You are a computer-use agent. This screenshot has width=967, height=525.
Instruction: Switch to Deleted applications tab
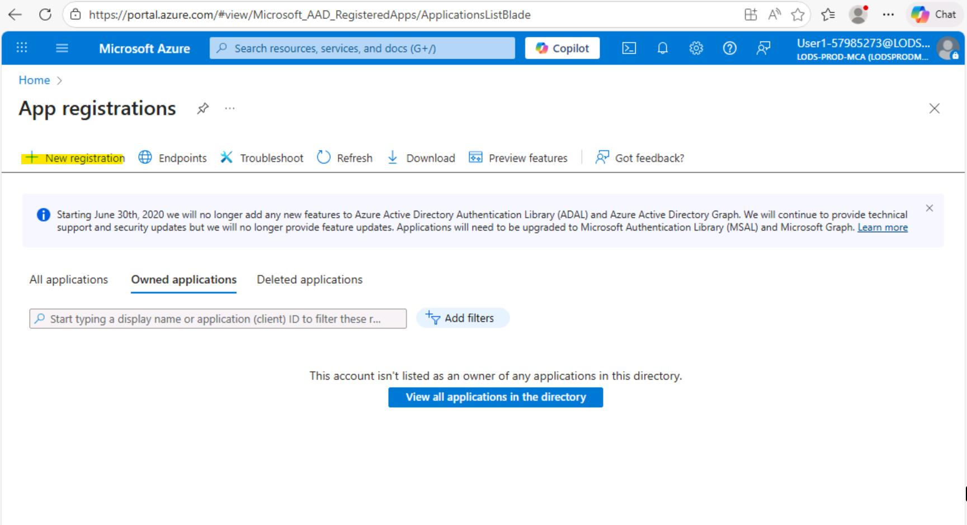point(309,280)
